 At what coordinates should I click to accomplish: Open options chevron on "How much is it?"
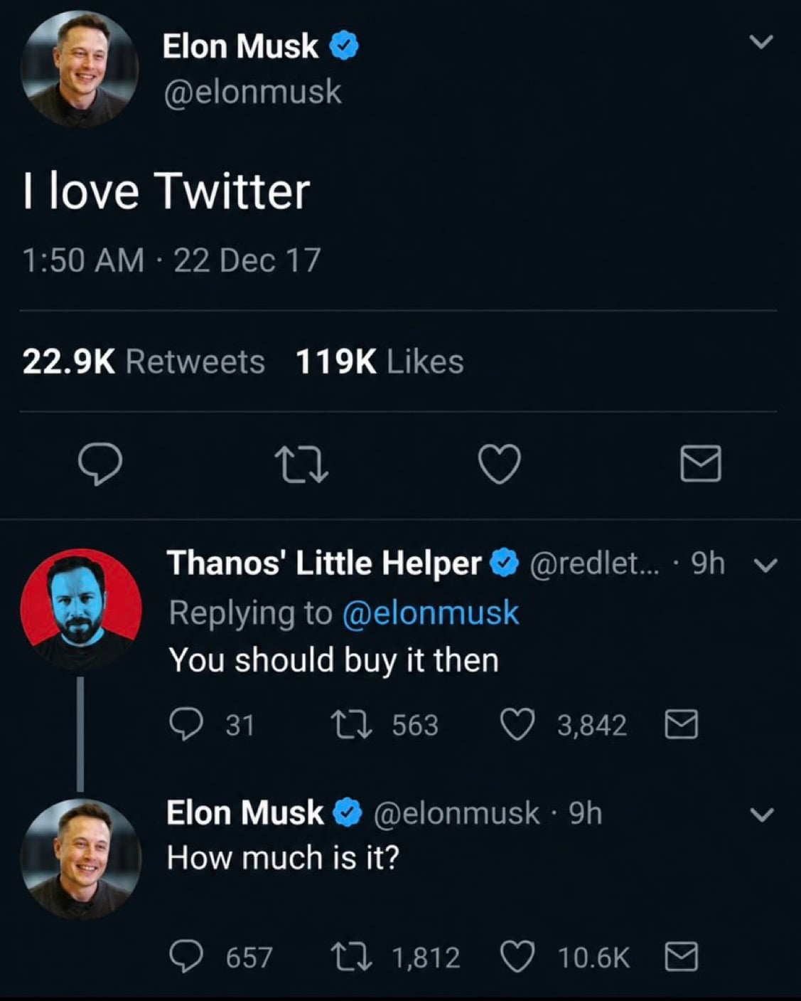762,815
